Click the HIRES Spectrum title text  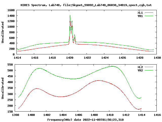86,5
